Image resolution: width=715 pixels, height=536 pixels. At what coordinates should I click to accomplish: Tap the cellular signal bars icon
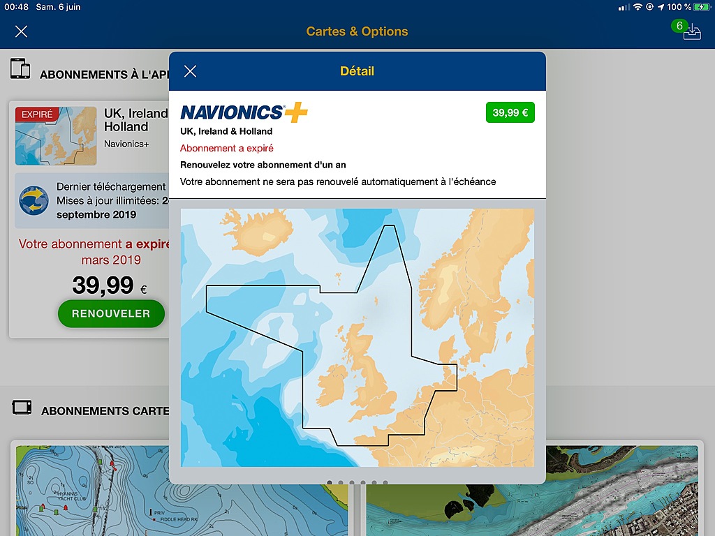(x=624, y=7)
